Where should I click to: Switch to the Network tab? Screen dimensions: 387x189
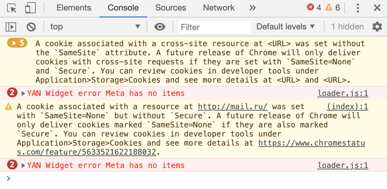point(219,8)
